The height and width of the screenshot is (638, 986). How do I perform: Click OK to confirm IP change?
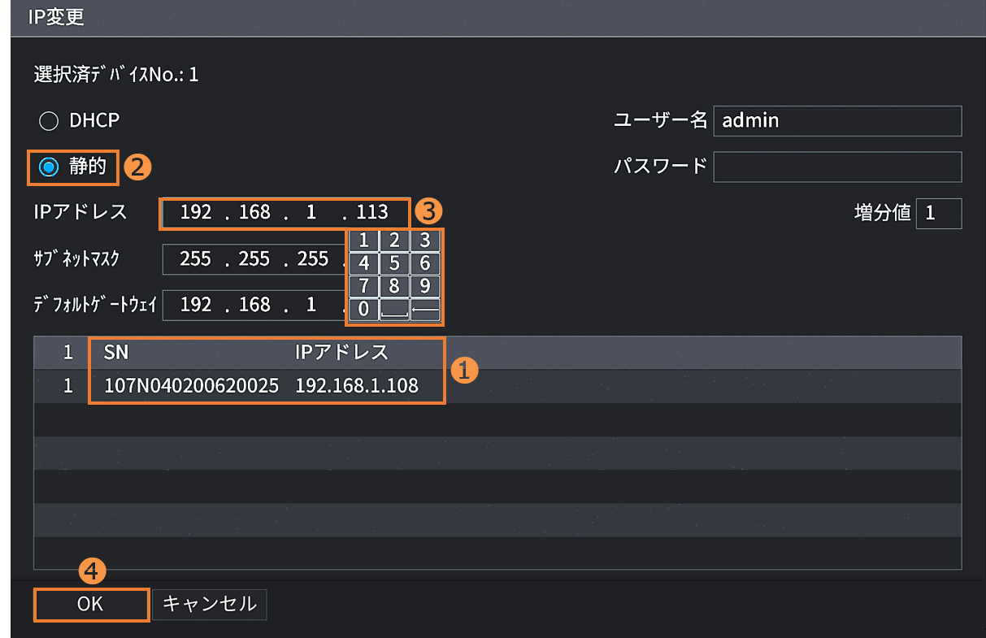(91, 604)
